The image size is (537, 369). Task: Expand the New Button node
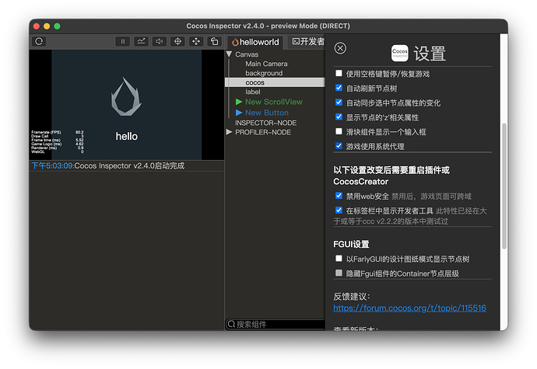(x=239, y=113)
